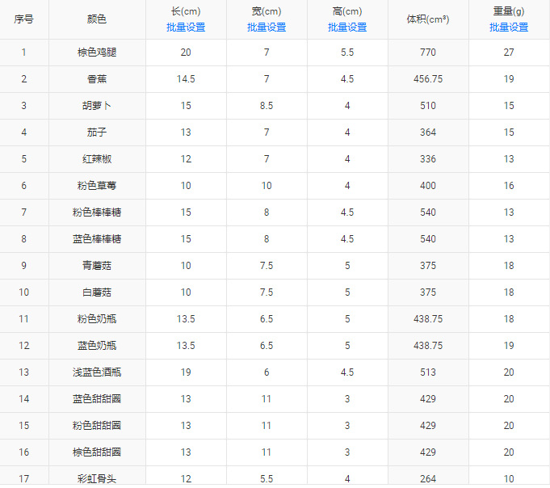The width and height of the screenshot is (550, 488).
Task: Open 批量设置 under the 长(cm) header
Action: point(186,27)
